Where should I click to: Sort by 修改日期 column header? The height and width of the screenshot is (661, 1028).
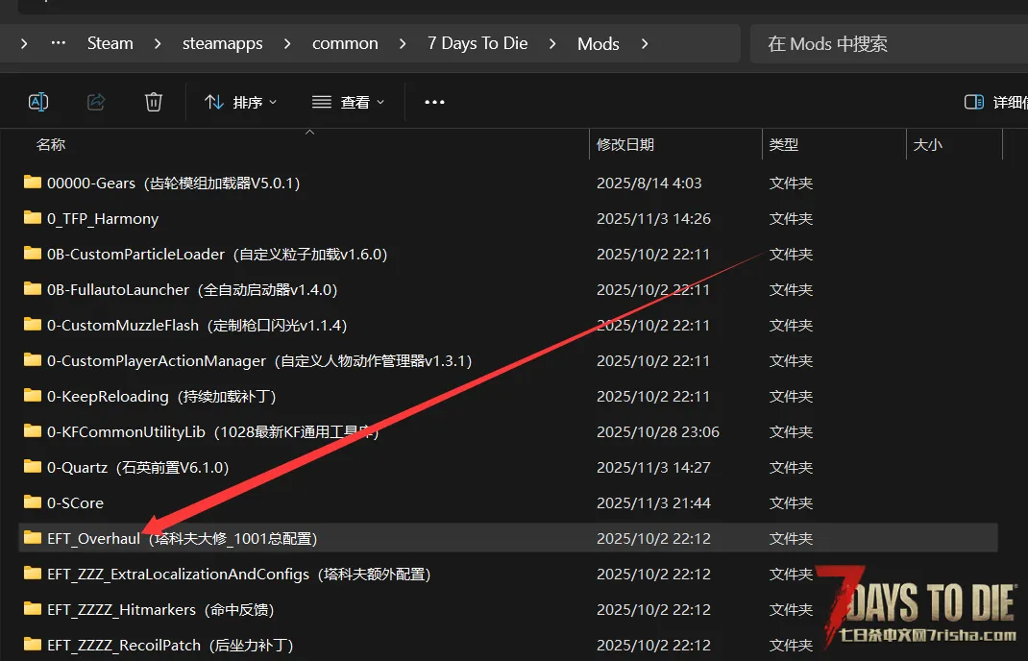(x=625, y=144)
